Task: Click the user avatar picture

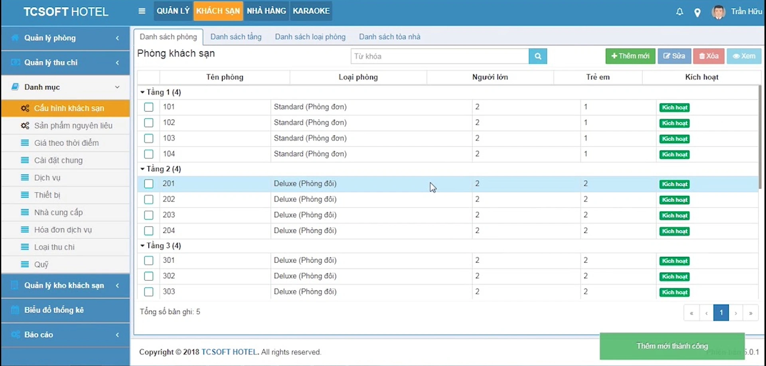Action: click(x=718, y=12)
